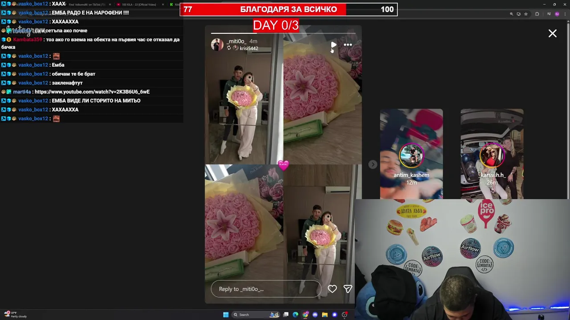Click the pink heart sticker on story

[283, 165]
